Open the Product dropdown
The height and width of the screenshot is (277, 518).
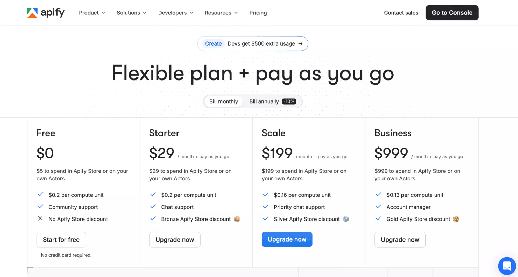pos(92,13)
